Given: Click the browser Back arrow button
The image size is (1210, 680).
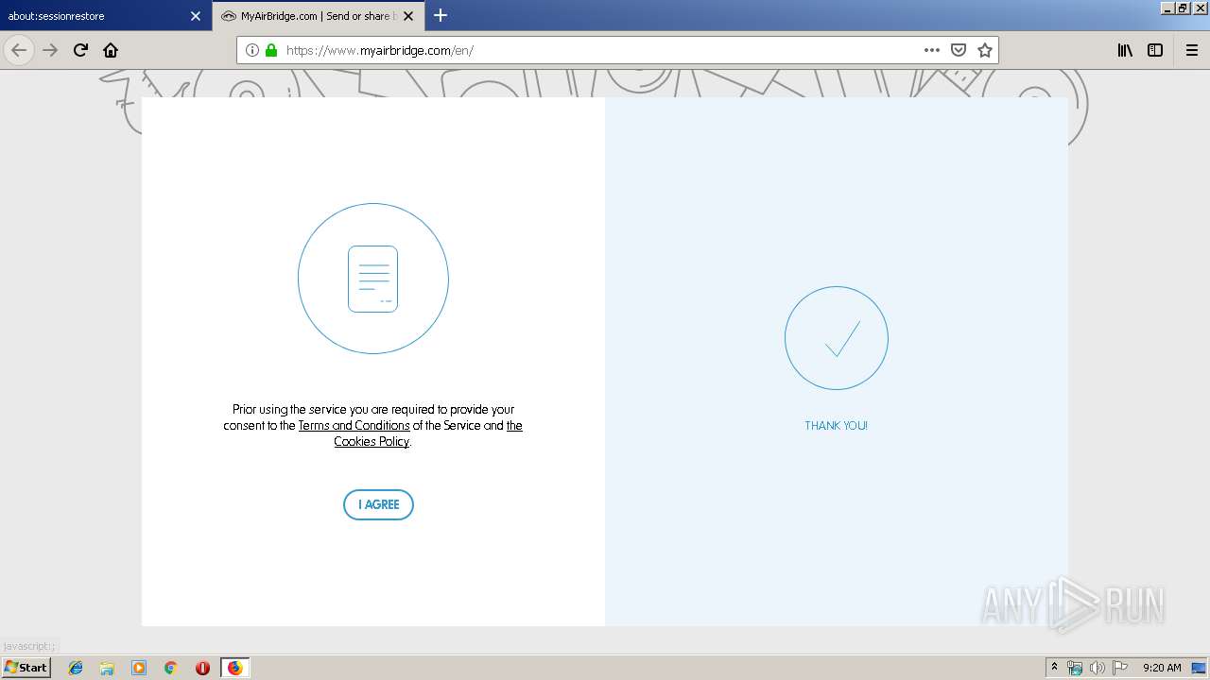Looking at the screenshot, I should (x=19, y=50).
